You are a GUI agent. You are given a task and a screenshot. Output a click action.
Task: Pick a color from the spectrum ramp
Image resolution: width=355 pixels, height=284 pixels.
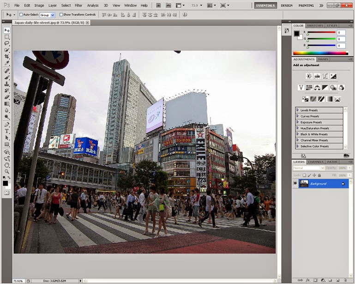point(320,53)
